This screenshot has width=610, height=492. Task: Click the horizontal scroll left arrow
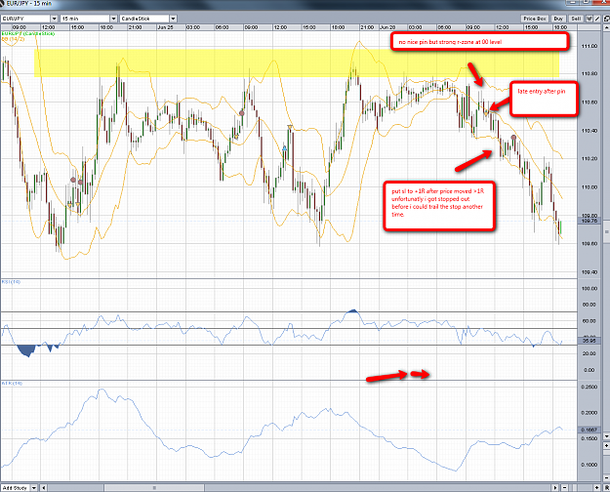point(44,488)
